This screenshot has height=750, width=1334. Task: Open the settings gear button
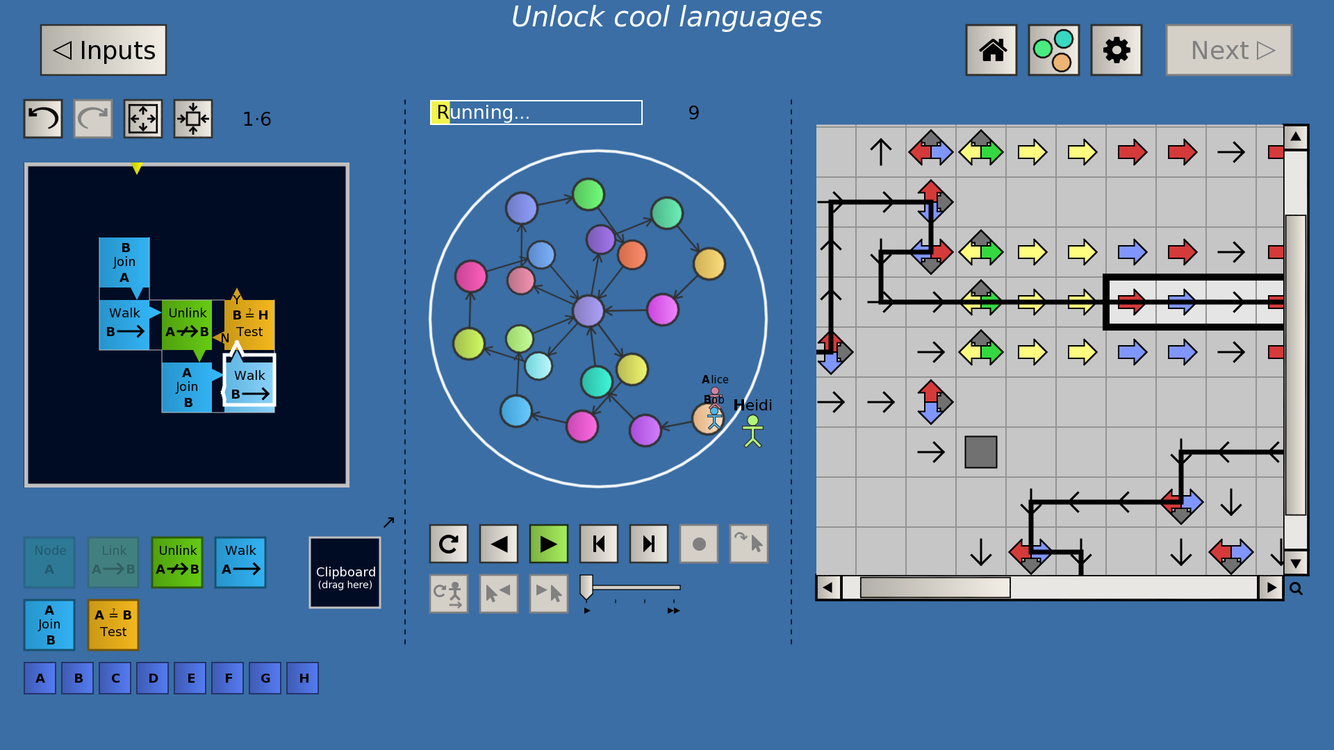1116,50
